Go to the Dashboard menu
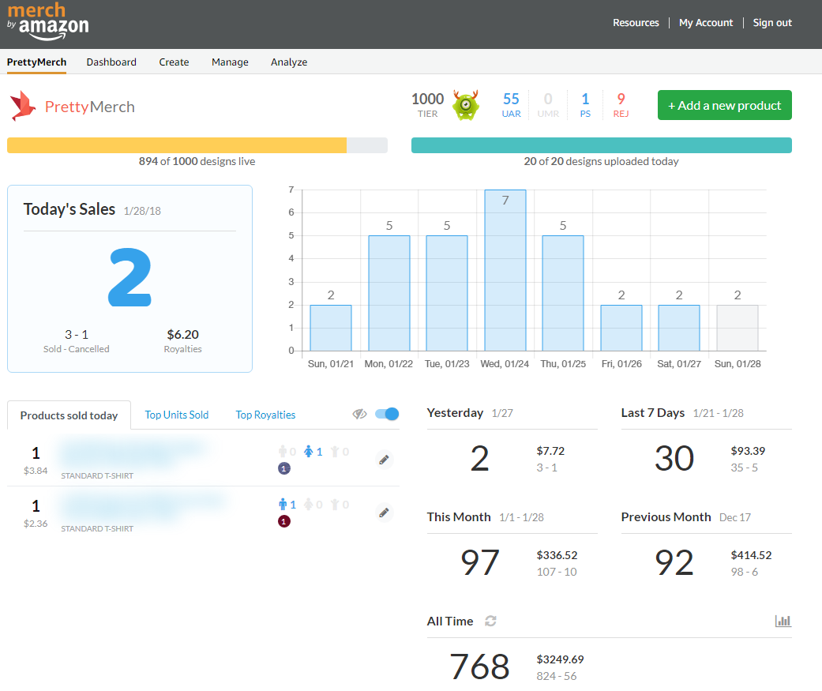Image resolution: width=822 pixels, height=691 pixels. 111,62
